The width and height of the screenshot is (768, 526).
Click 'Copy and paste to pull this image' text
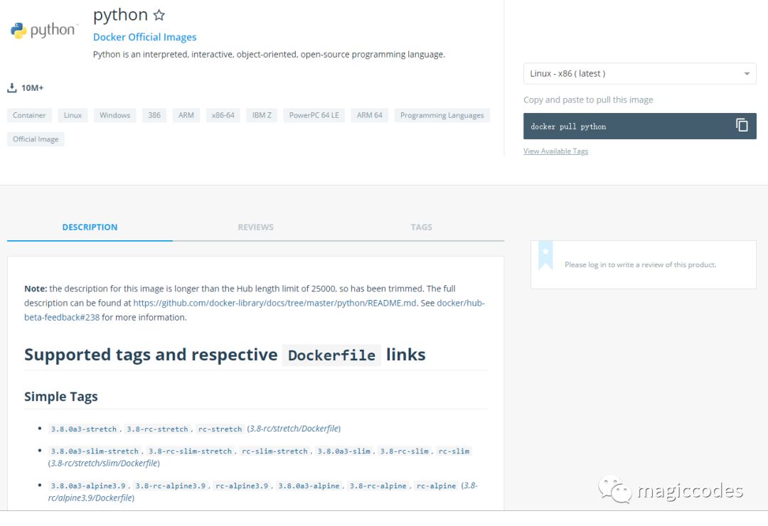pyautogui.click(x=588, y=100)
